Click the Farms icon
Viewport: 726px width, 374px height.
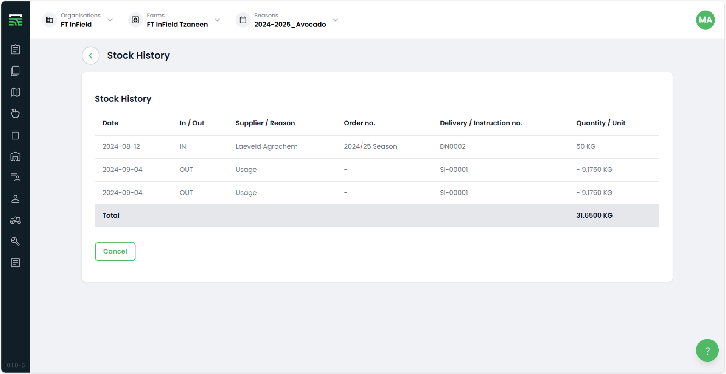tap(135, 20)
